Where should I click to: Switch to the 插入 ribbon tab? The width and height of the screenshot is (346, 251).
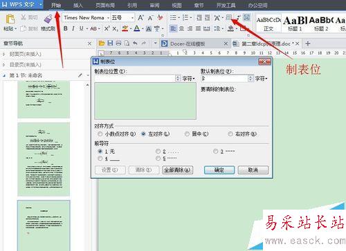(x=78, y=5)
